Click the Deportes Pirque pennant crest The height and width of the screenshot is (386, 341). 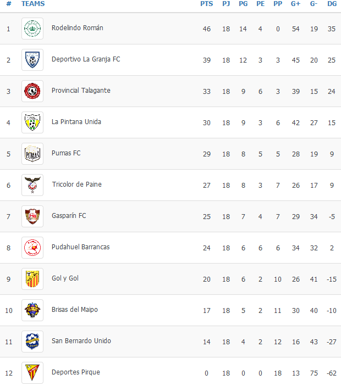[x=32, y=372]
